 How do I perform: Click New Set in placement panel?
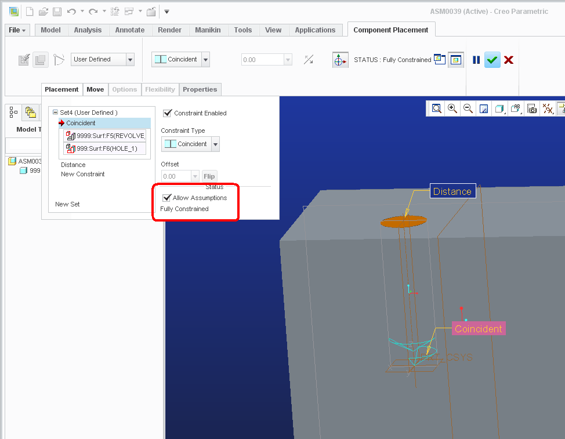tap(67, 204)
